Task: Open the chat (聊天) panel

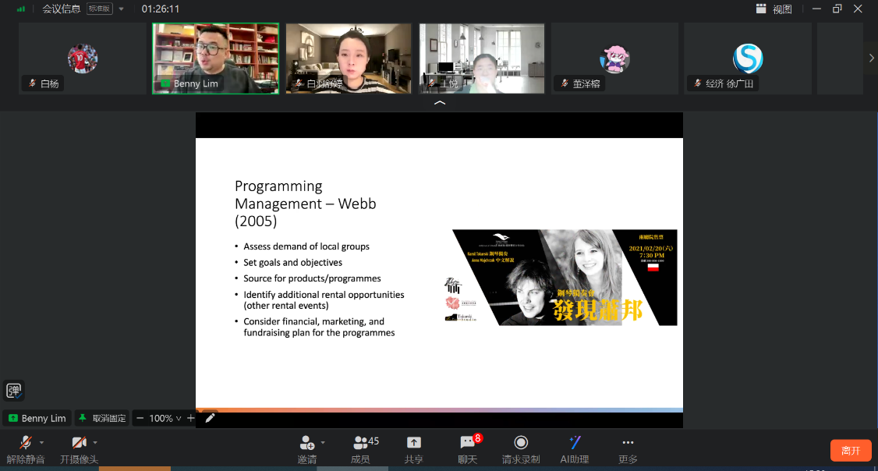Action: click(467, 443)
